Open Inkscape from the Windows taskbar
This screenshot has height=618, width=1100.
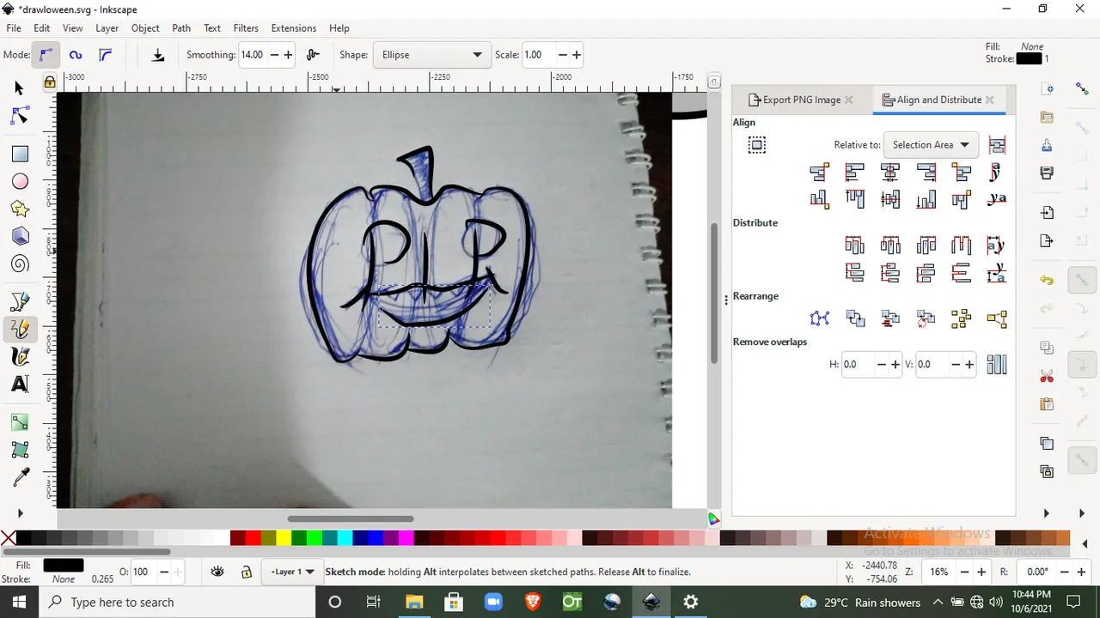coord(651,602)
